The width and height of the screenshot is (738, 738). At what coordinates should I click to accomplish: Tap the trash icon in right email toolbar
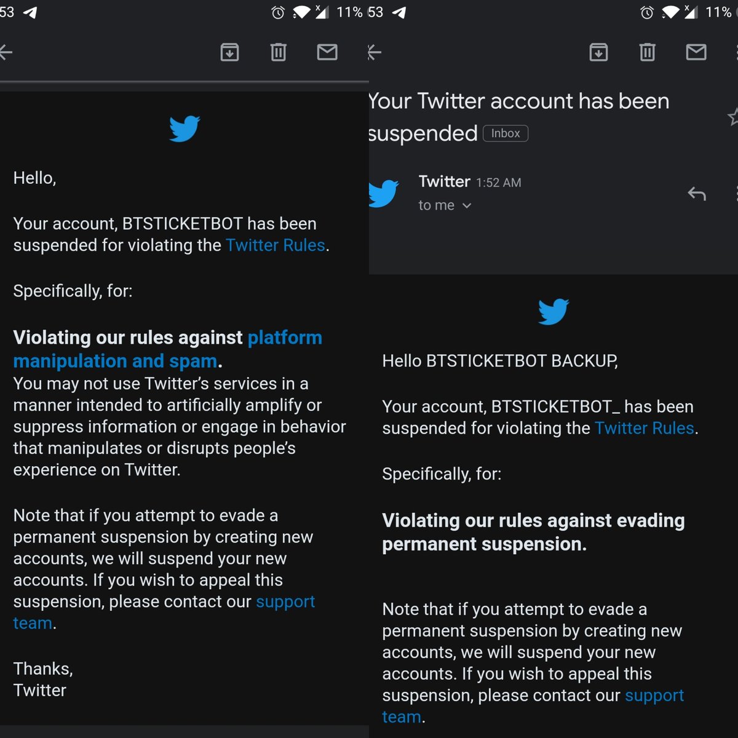647,52
